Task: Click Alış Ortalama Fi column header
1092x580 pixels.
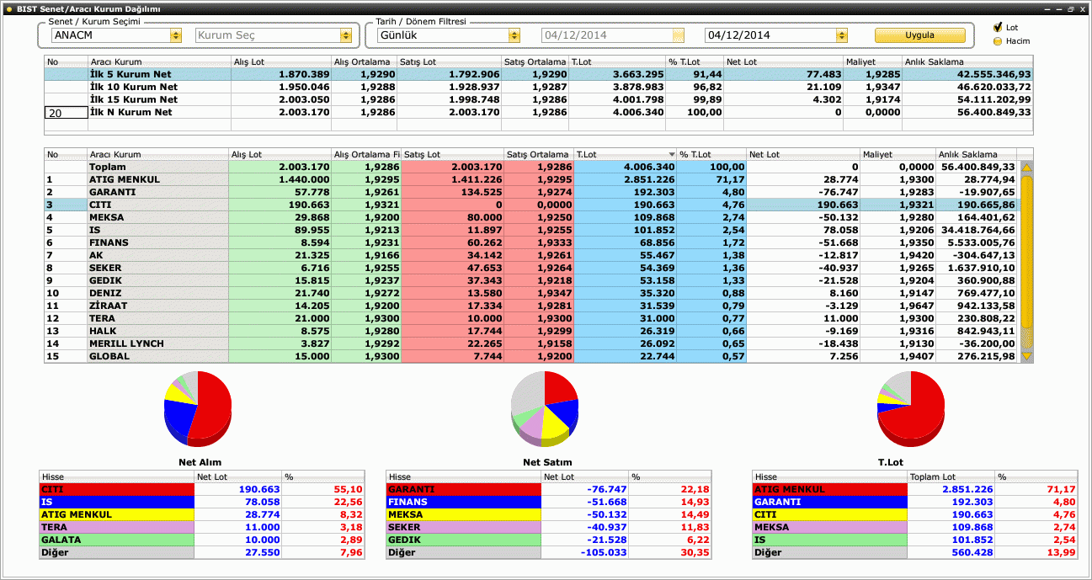Action: [x=366, y=155]
